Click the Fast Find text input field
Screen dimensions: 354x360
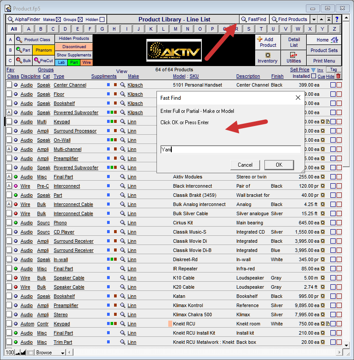pyautogui.click(x=231, y=150)
